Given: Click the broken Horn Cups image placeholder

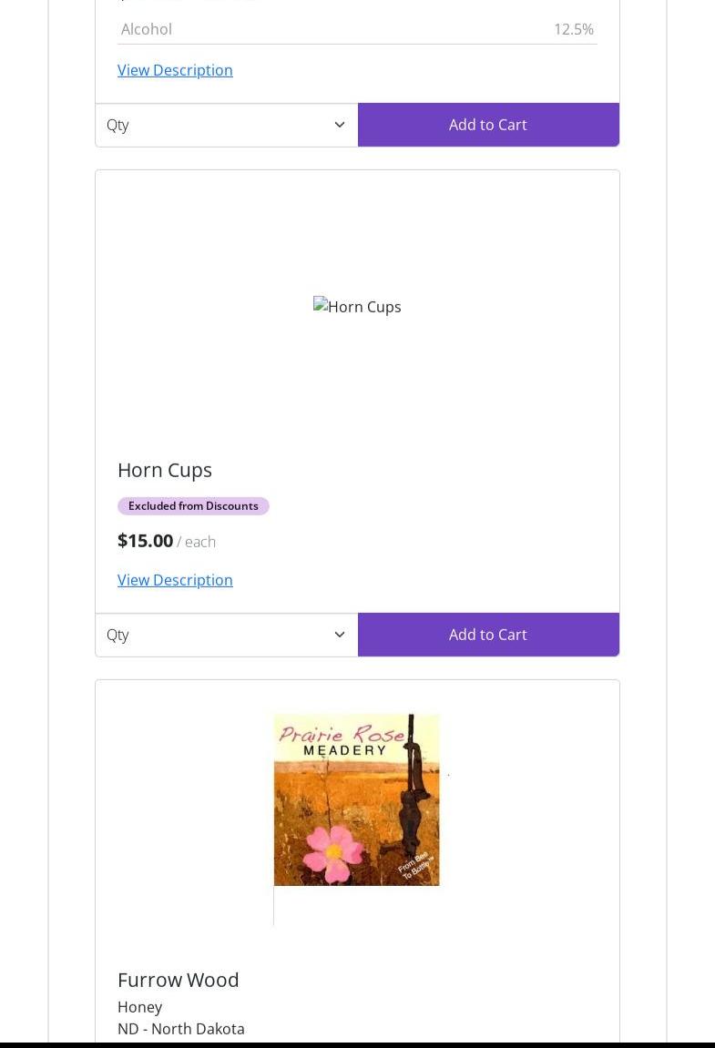Looking at the screenshot, I should (357, 306).
